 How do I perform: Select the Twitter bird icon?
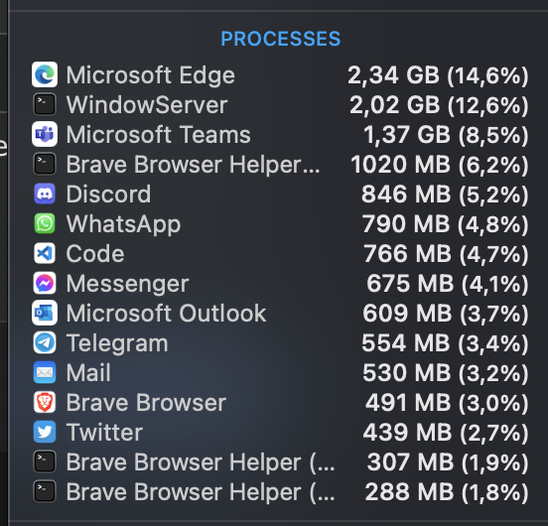(45, 432)
